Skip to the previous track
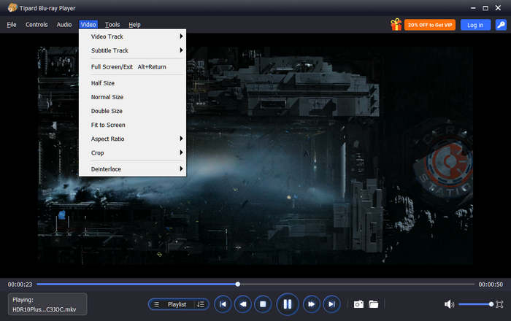 click(x=223, y=304)
